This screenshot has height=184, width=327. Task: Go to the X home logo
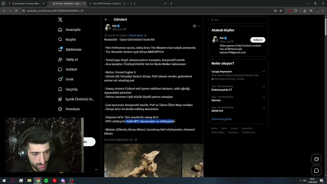[60, 20]
